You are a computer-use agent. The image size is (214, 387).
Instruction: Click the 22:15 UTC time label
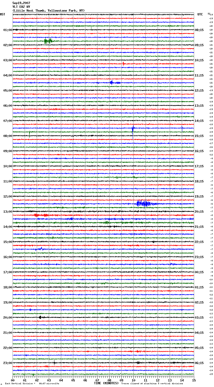pos(199,242)
